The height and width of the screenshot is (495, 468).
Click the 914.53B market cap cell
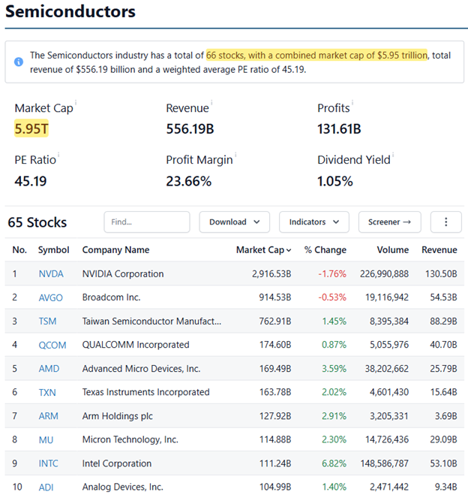click(275, 297)
